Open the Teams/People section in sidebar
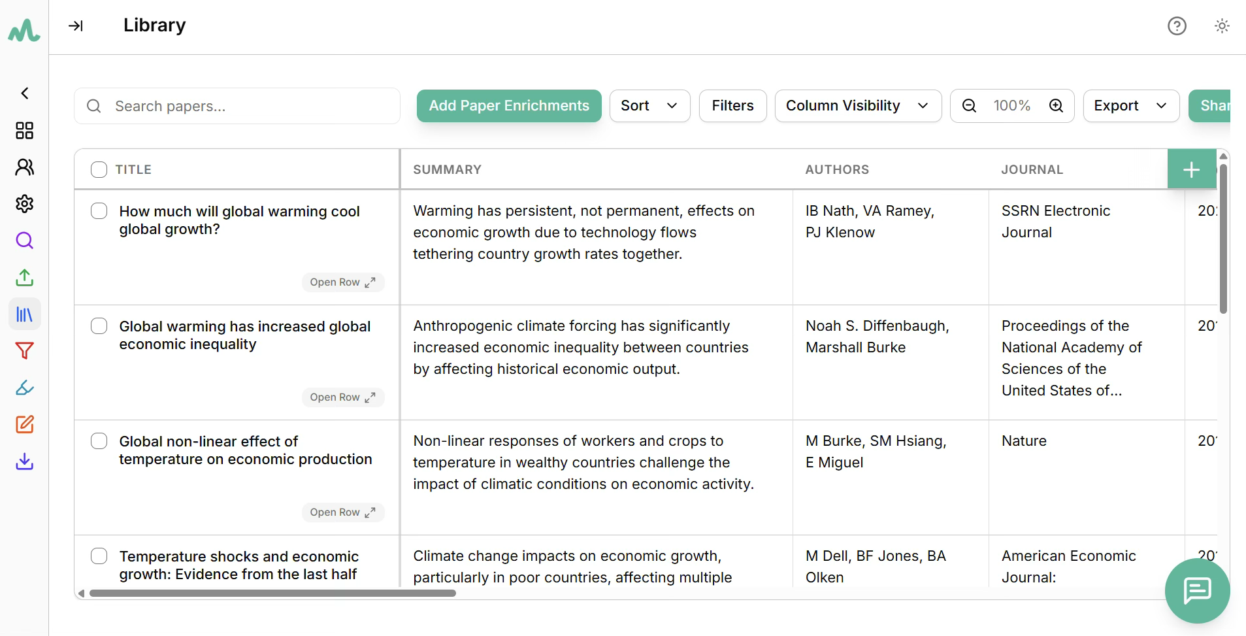 coord(24,167)
